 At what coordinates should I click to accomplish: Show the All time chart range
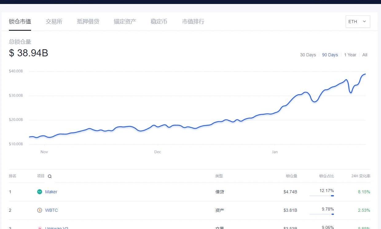click(x=365, y=55)
